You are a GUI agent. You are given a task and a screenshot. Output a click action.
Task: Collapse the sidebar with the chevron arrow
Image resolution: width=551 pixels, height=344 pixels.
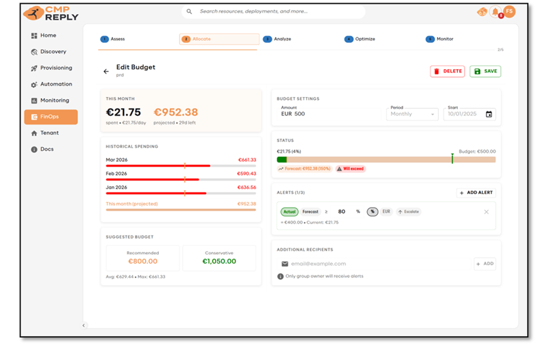84,325
